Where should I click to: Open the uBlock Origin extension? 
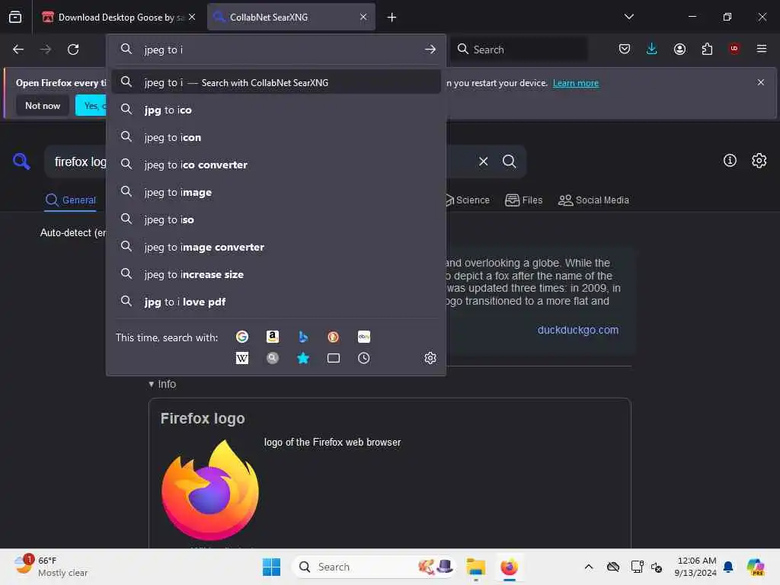pyautogui.click(x=734, y=49)
